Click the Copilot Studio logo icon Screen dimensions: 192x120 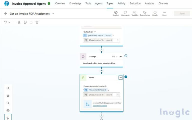(6, 3)
